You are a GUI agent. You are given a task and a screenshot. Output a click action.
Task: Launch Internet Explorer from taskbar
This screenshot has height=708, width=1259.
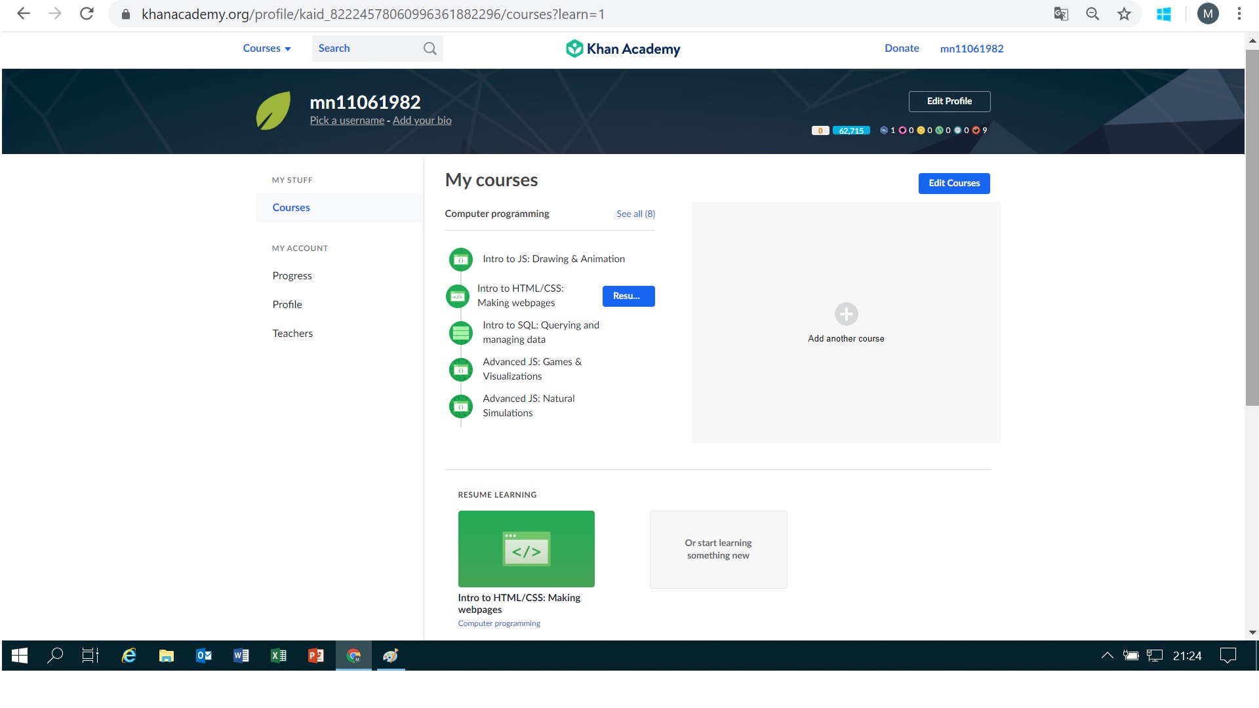129,656
